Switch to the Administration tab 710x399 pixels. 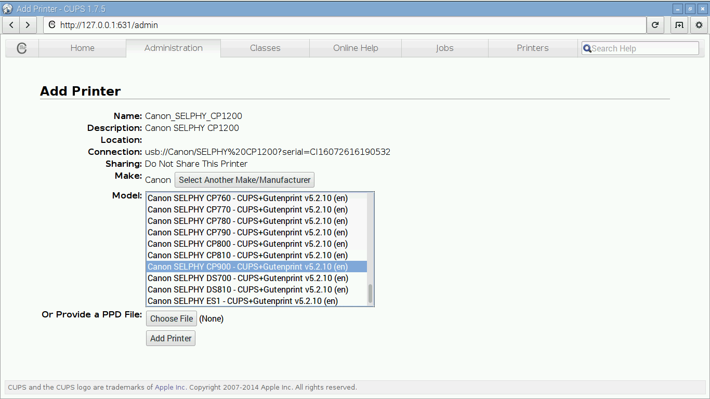pos(174,48)
